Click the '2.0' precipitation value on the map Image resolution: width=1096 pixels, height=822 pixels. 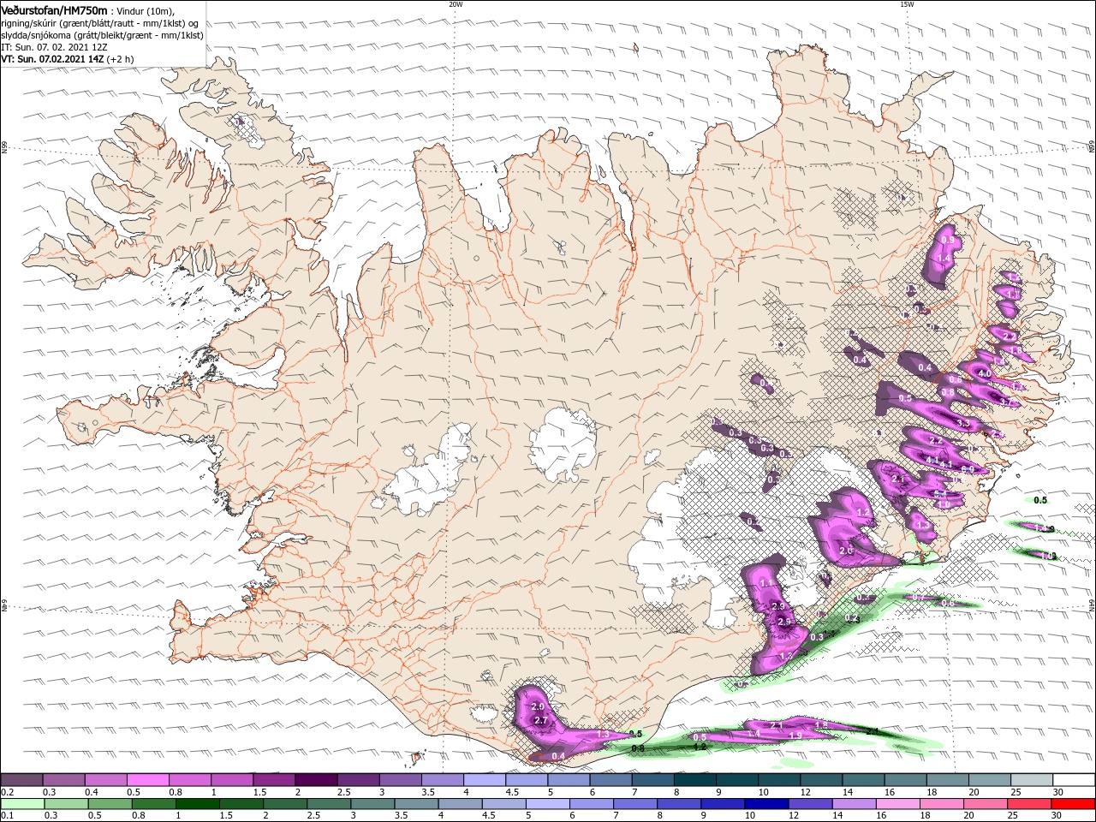pyautogui.click(x=538, y=706)
